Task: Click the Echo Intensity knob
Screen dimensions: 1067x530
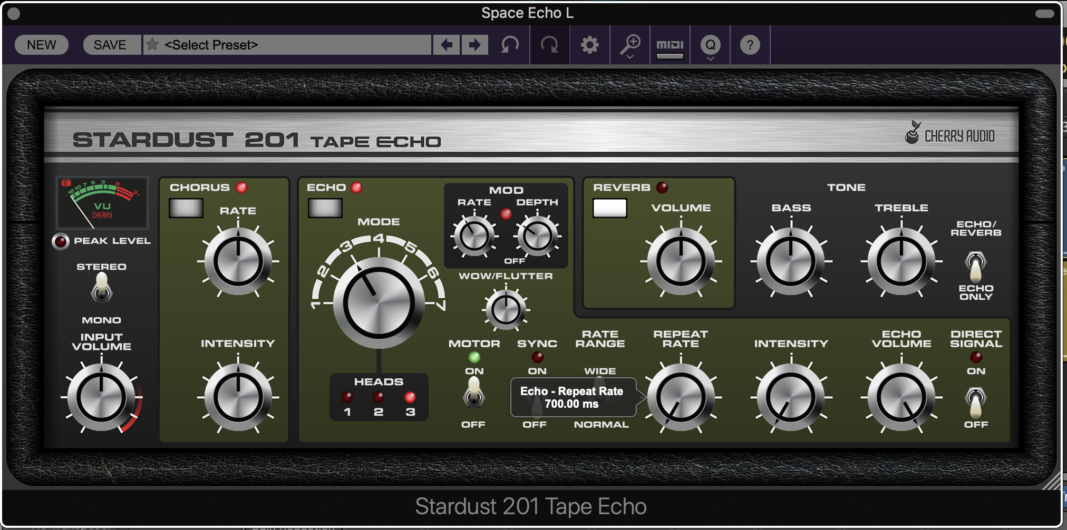Action: [x=791, y=397]
